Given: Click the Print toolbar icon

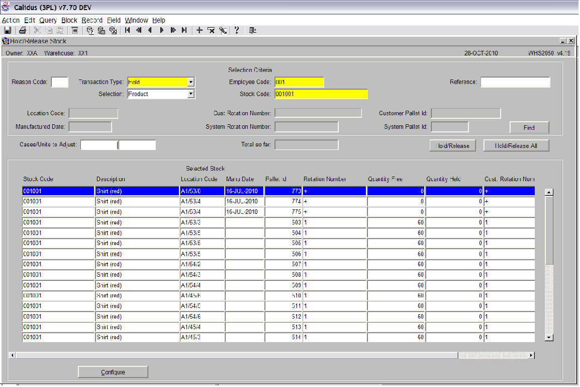Looking at the screenshot, I should (x=23, y=30).
